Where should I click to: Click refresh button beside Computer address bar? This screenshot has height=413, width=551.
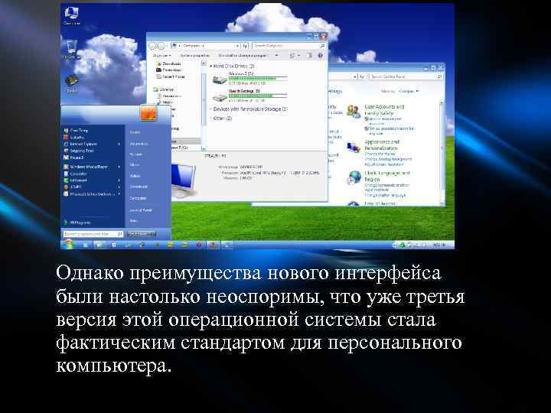point(246,46)
